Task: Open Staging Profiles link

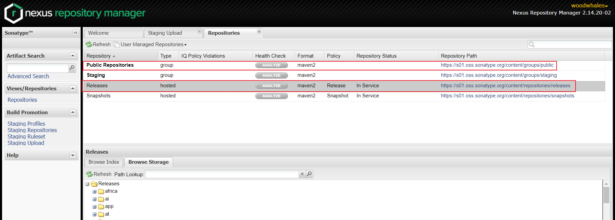Action: tap(26, 124)
